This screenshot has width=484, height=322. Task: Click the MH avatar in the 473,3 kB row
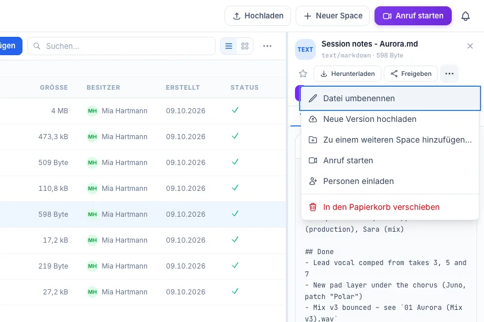tap(92, 137)
